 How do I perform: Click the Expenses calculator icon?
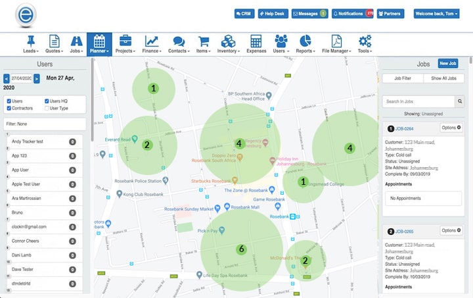[x=256, y=41]
